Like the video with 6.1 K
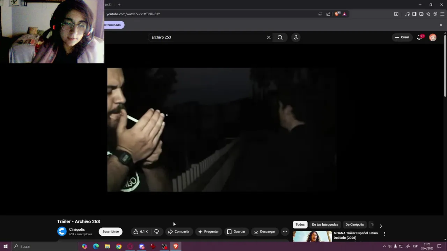The height and width of the screenshot is (251, 447). point(140,231)
